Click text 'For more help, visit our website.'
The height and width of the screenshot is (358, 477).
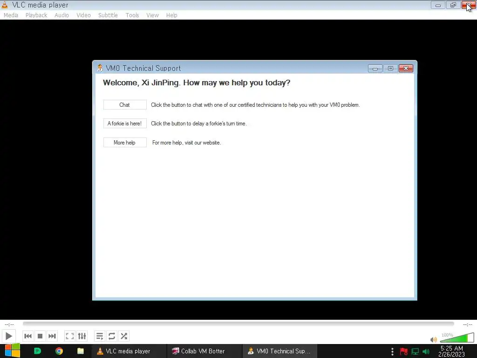(x=186, y=143)
